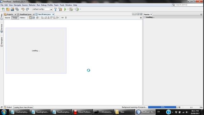
Task: Toggle Change Horizontal Resizability
Action: [x=62, y=18]
